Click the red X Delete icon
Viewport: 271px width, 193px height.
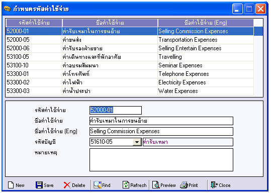point(67,185)
